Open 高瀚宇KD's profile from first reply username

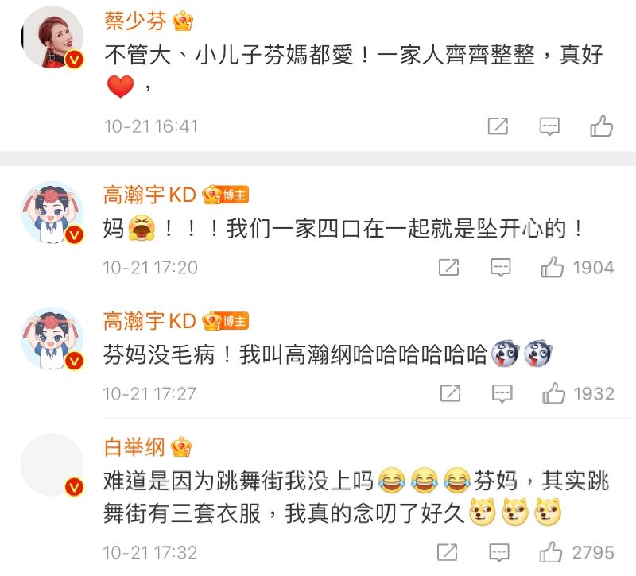click(x=149, y=195)
